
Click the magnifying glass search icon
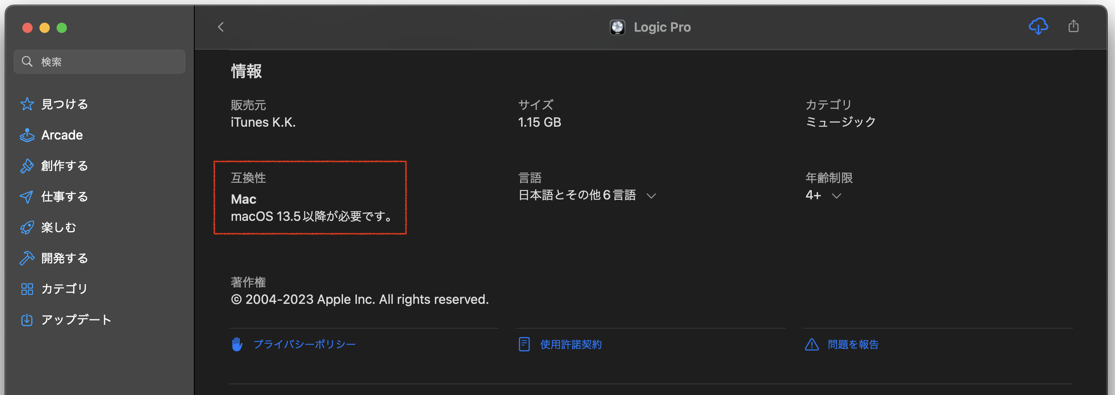pos(27,62)
